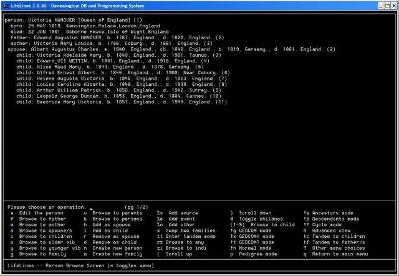Click child line 'Beatrice Mary Victoria'

coord(122,102)
